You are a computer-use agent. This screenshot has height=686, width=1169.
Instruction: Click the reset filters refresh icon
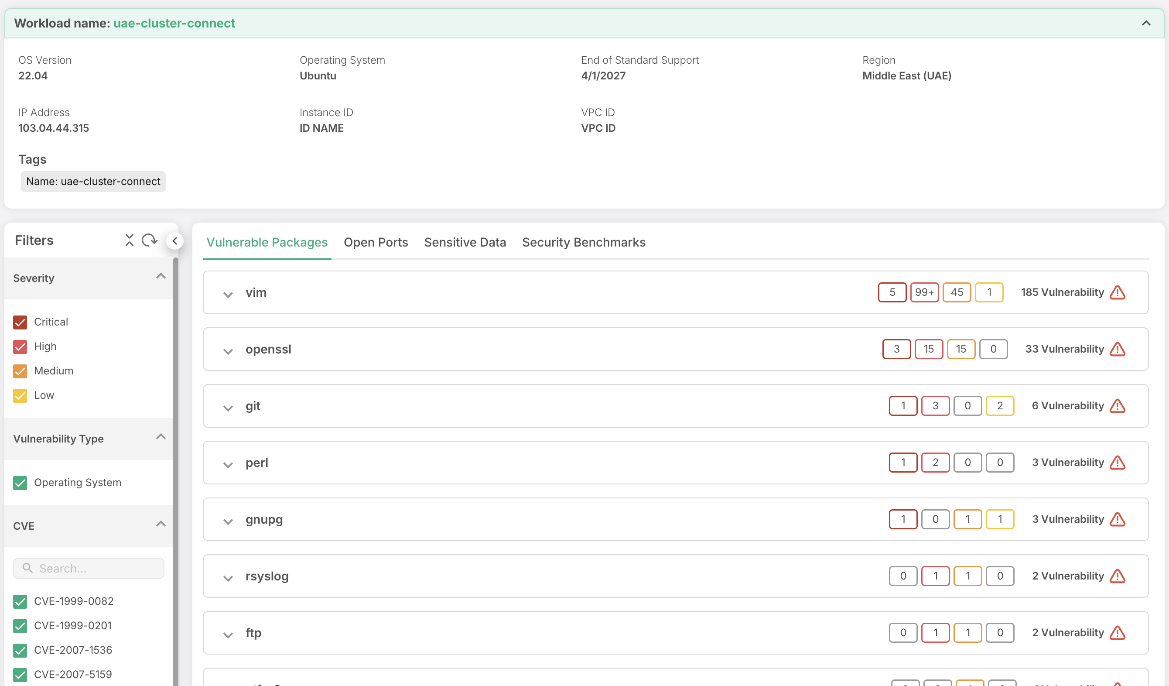pos(149,240)
